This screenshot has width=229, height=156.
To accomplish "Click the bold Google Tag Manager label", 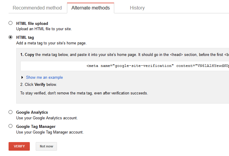I will coord(36,127).
